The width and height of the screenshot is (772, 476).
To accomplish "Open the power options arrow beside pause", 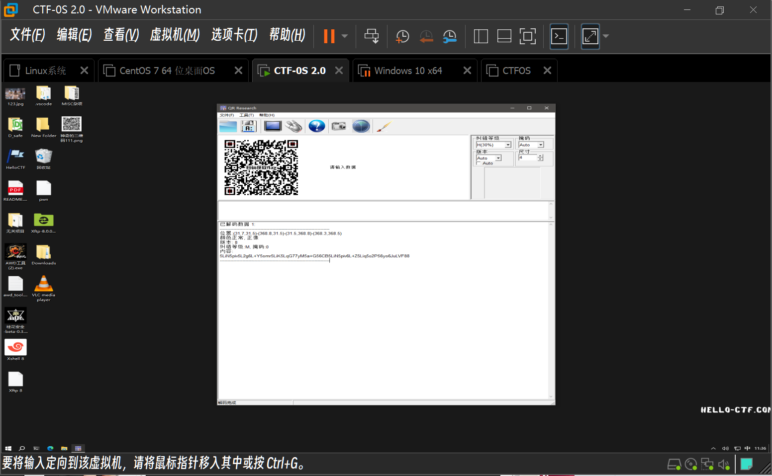I will click(x=345, y=36).
